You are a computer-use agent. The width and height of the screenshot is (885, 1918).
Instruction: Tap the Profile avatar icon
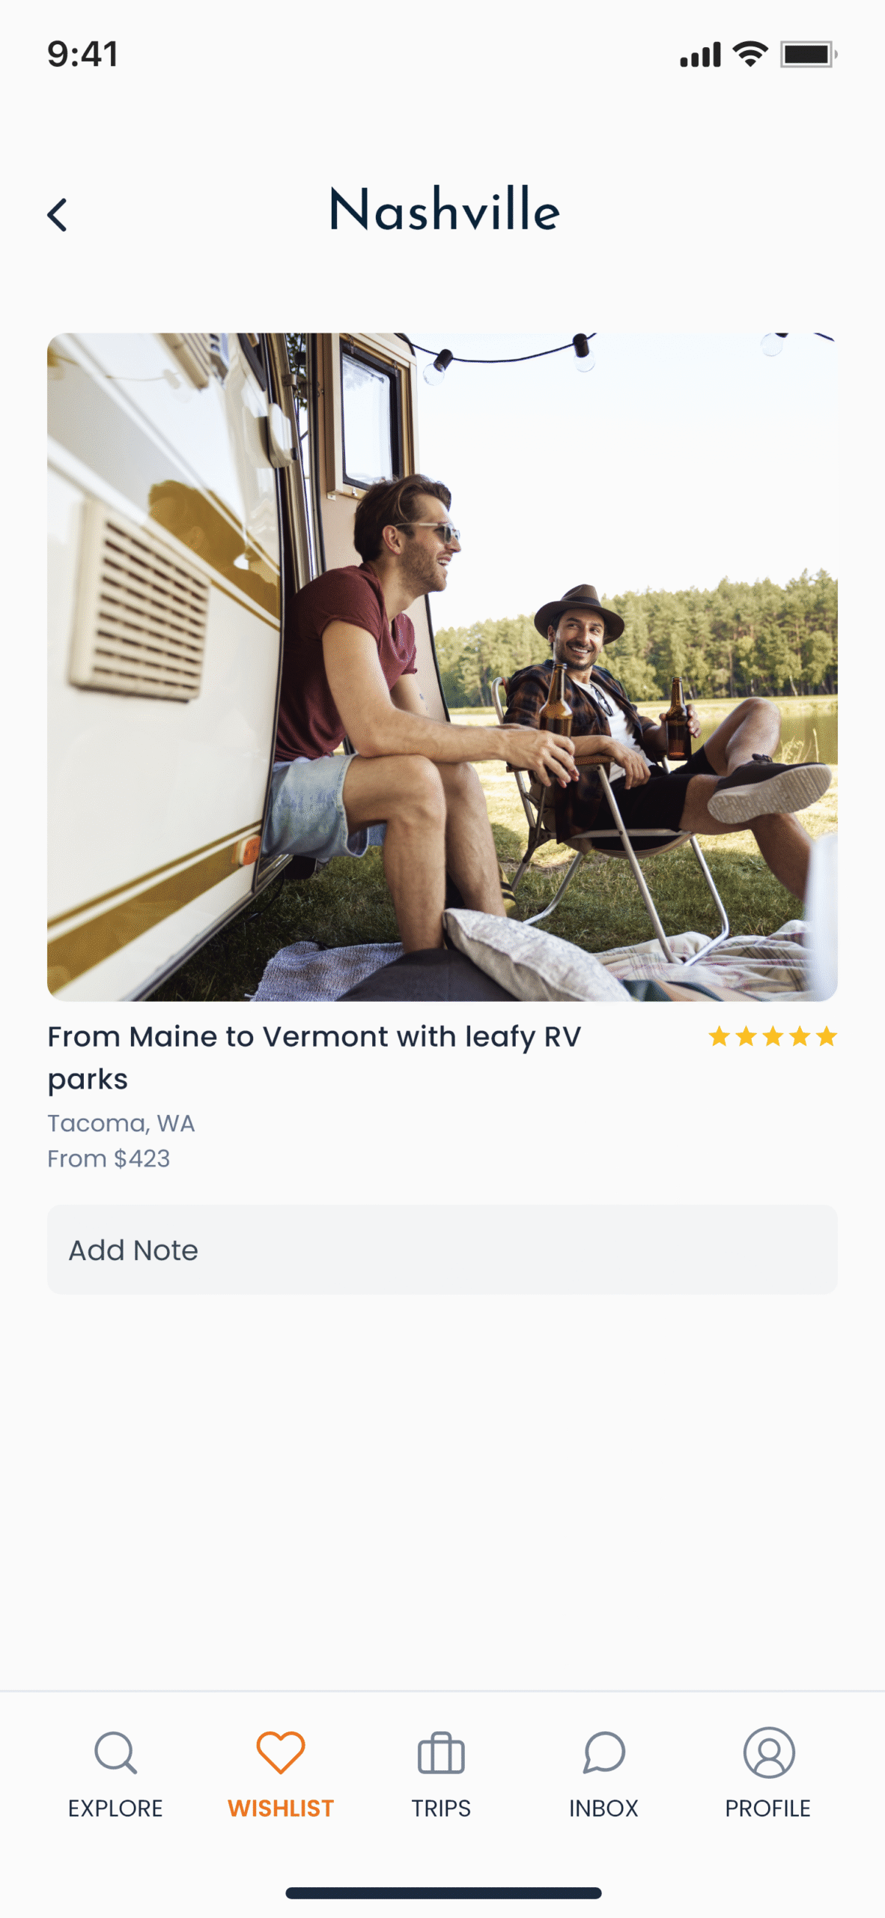coord(768,1752)
